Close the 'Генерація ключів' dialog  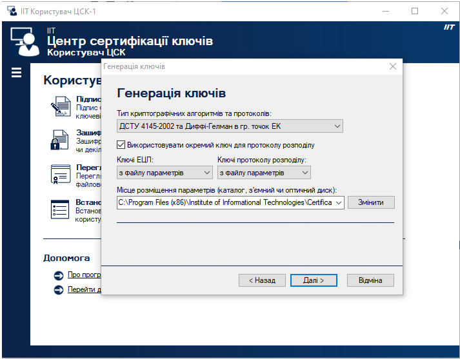pos(393,66)
